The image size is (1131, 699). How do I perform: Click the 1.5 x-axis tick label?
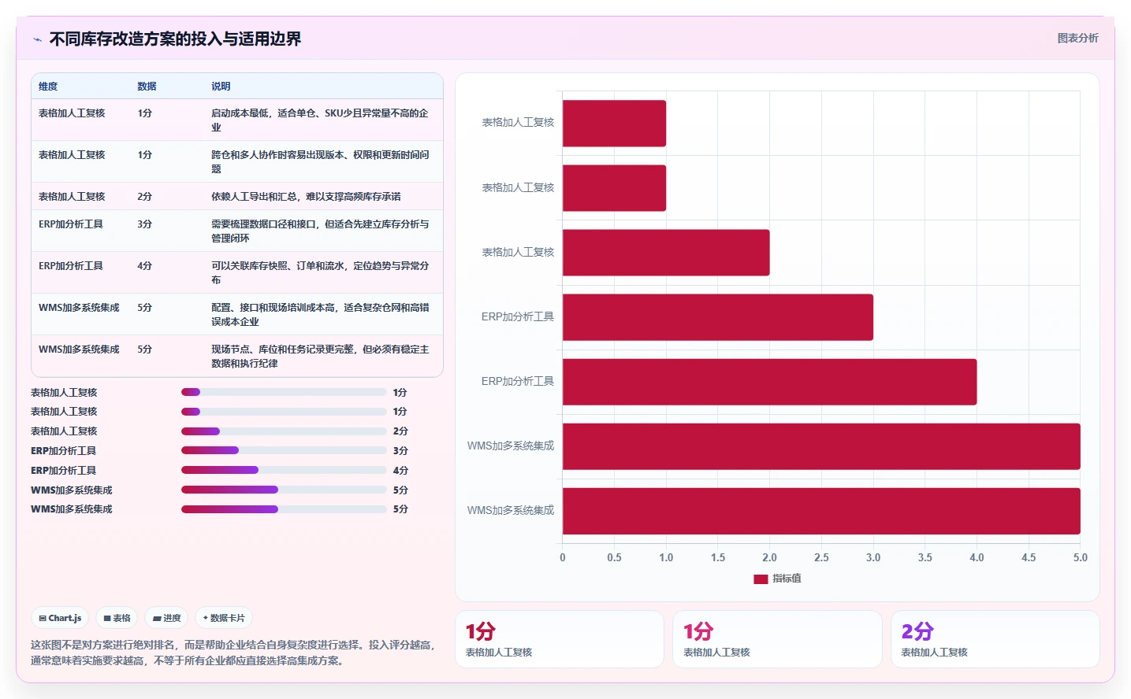pos(718,557)
